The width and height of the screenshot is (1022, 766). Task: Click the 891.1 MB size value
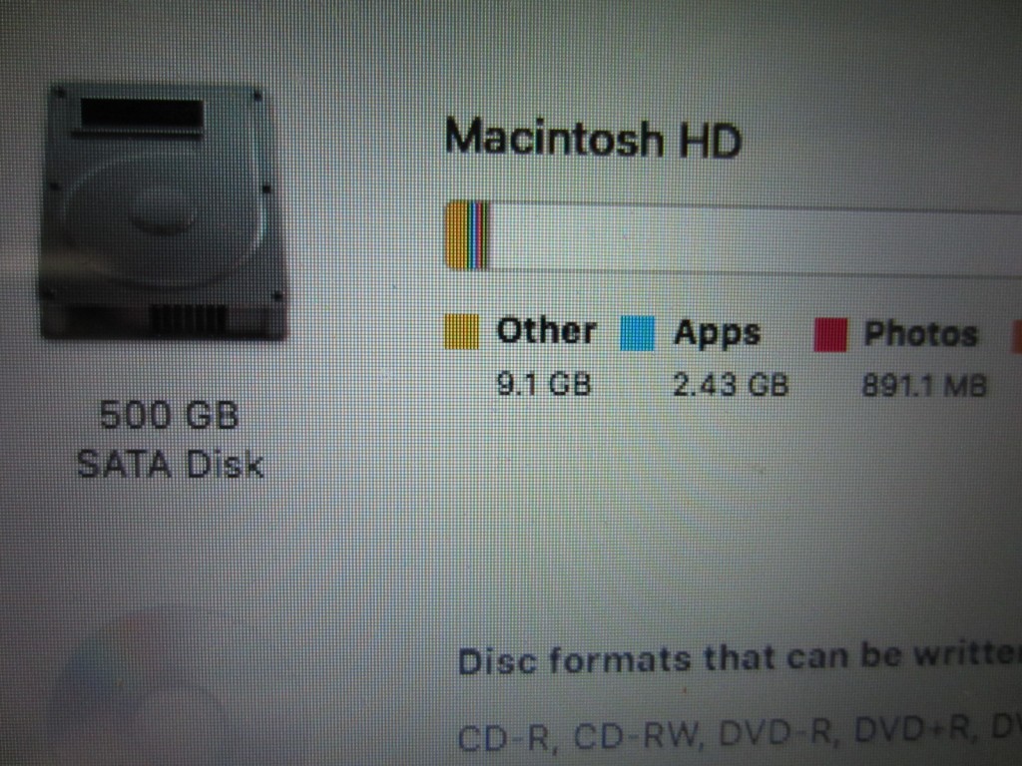[924, 386]
